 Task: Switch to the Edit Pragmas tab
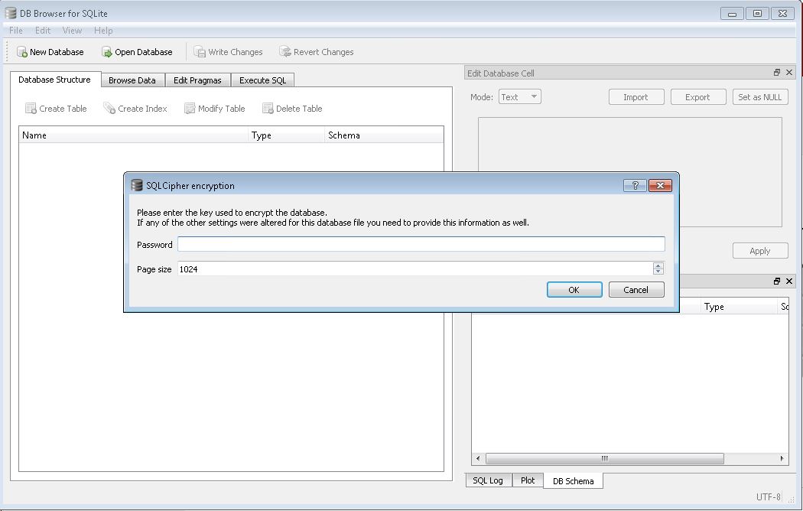coord(197,80)
